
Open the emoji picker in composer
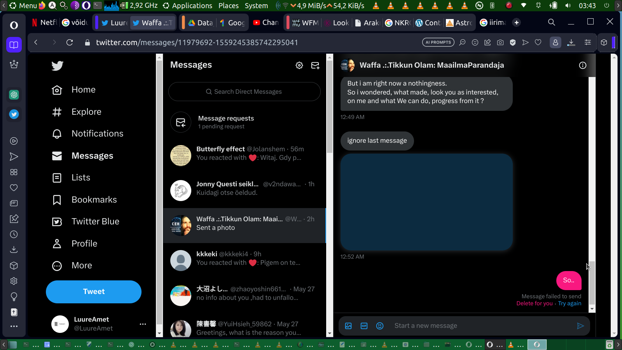(380, 326)
